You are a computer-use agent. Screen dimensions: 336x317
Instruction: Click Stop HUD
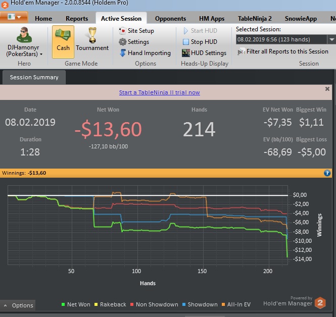point(200,42)
